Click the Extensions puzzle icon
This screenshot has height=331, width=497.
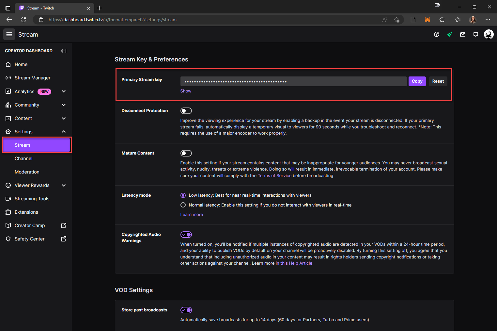pyautogui.click(x=8, y=212)
